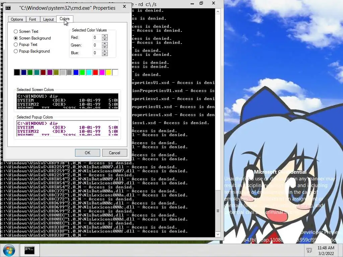Select Popup Text radio button
The width and height of the screenshot is (343, 257).
[15, 45]
